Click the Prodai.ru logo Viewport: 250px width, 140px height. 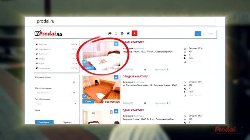click(x=48, y=33)
